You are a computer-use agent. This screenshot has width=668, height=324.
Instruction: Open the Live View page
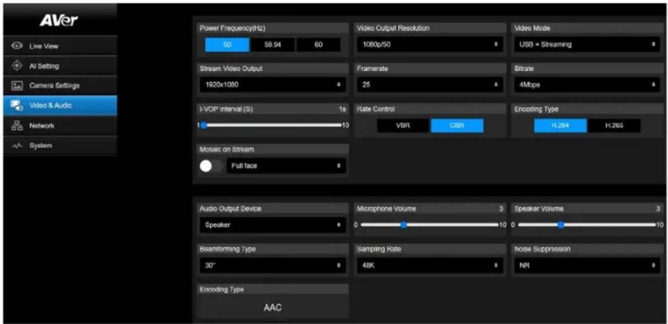60,46
